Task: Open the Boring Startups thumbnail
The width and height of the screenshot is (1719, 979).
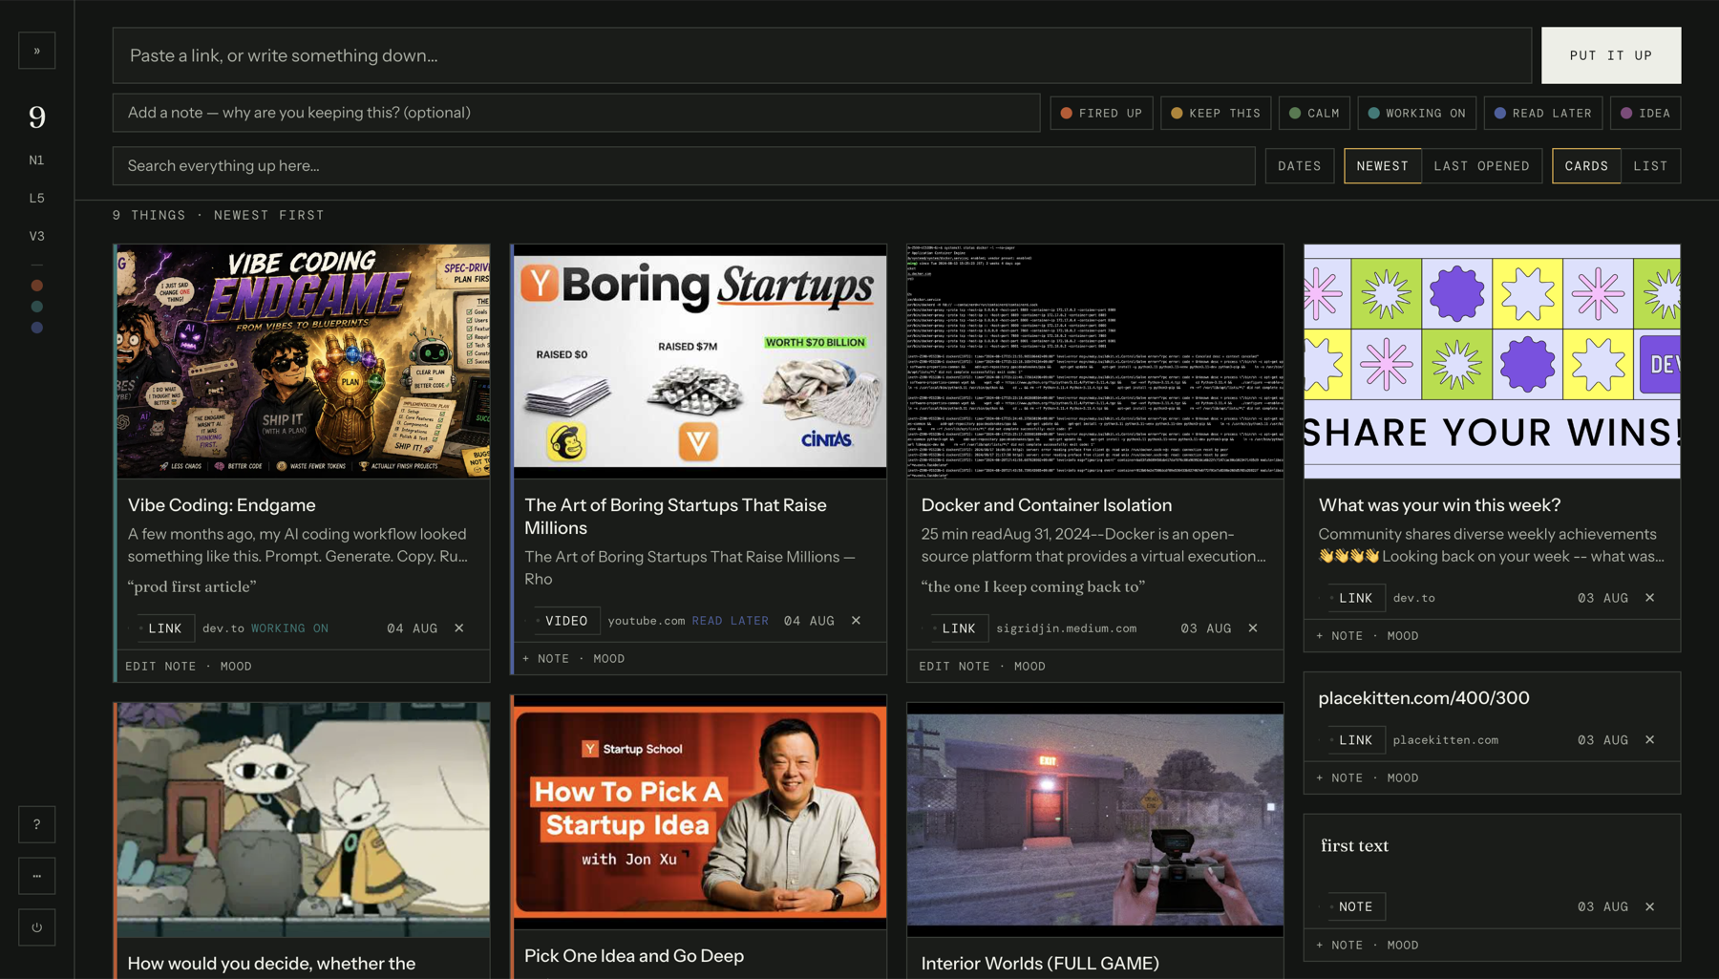Action: click(700, 361)
